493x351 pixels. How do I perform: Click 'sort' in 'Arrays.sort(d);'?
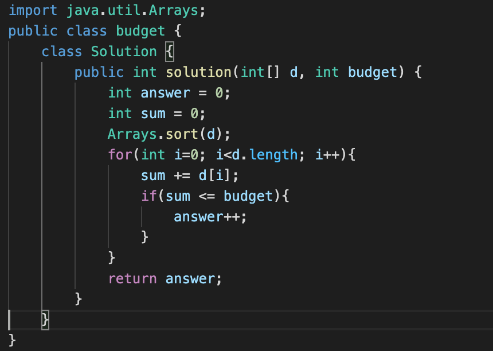click(x=182, y=134)
